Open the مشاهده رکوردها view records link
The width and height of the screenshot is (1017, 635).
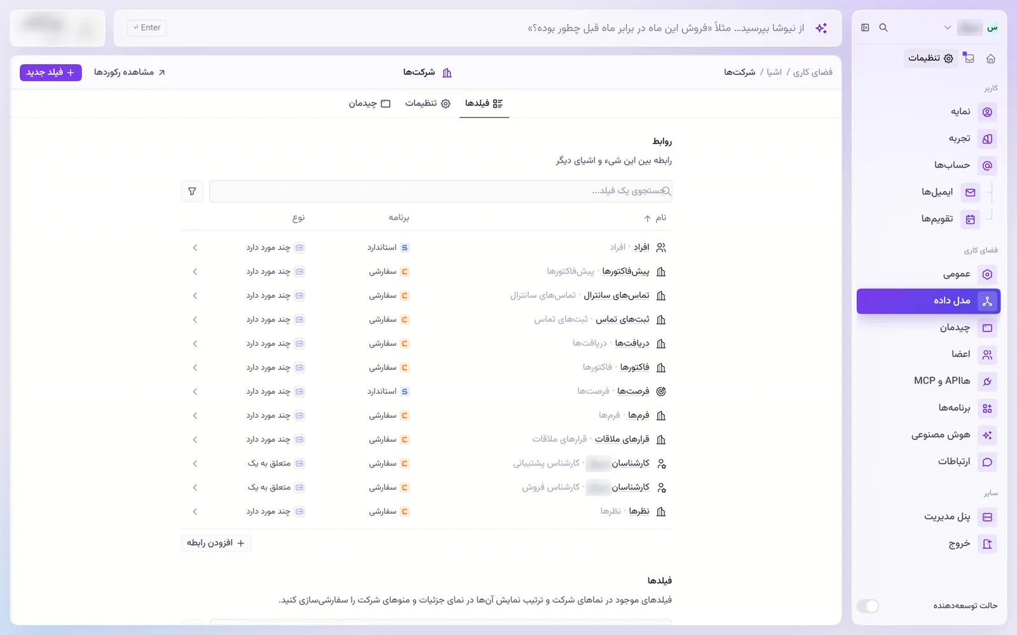coord(130,72)
